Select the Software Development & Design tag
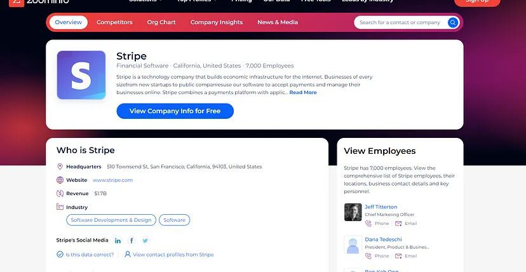 111,220
